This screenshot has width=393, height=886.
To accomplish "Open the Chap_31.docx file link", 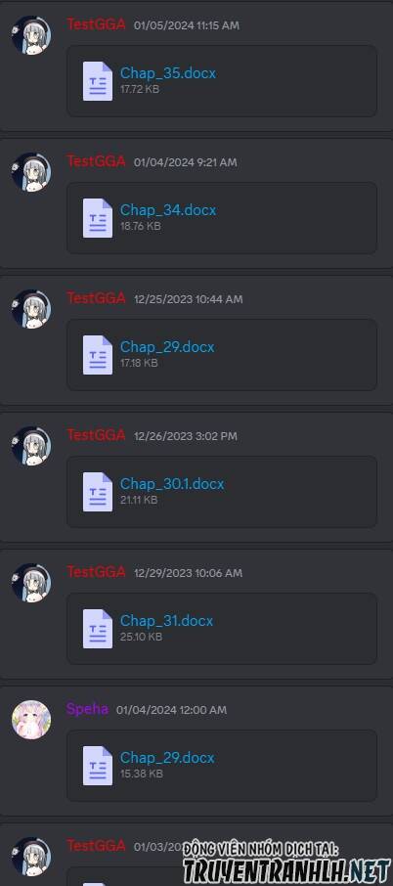I will click(166, 621).
